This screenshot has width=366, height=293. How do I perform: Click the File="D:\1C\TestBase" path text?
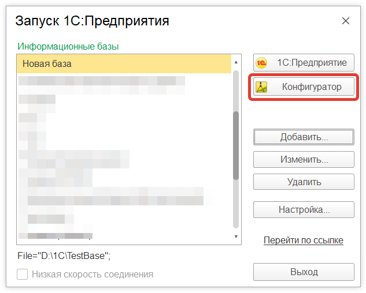63,254
